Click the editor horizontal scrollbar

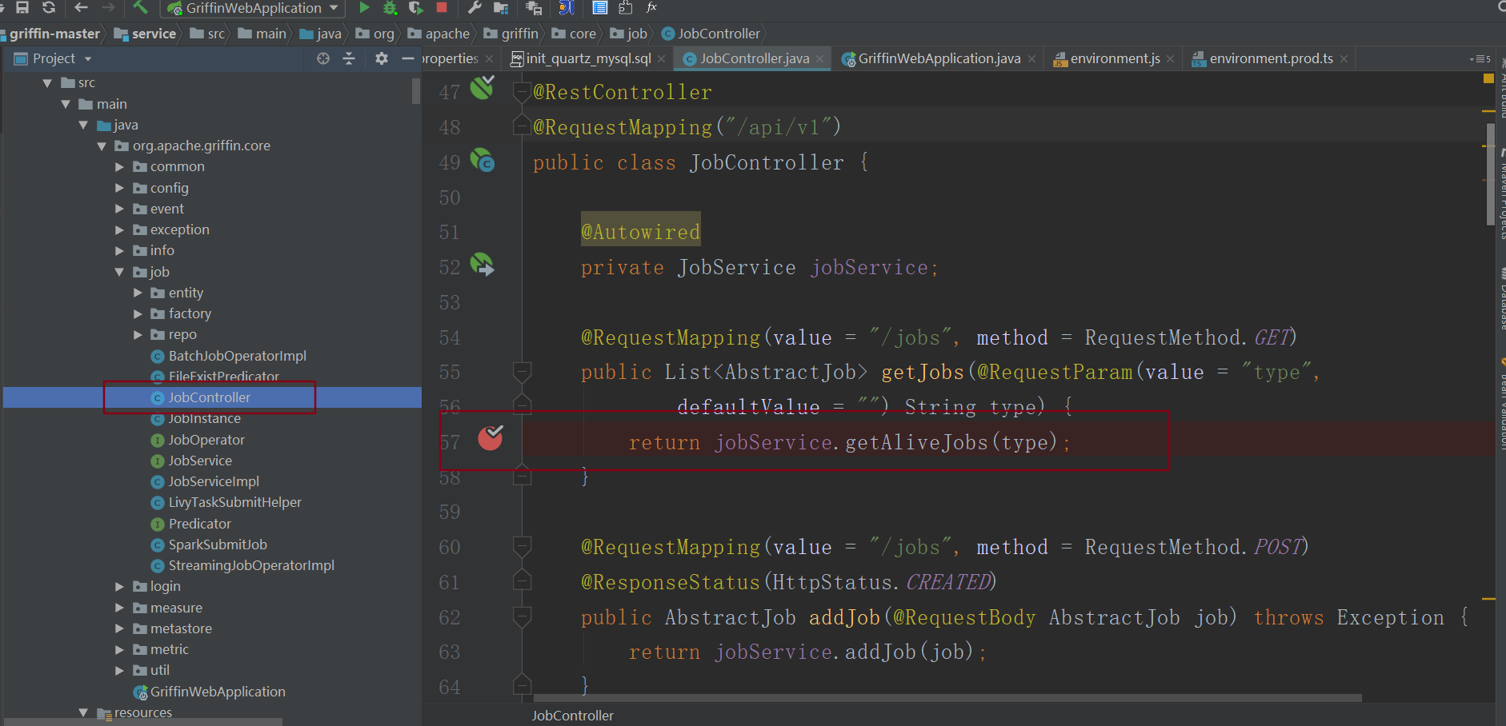947,698
